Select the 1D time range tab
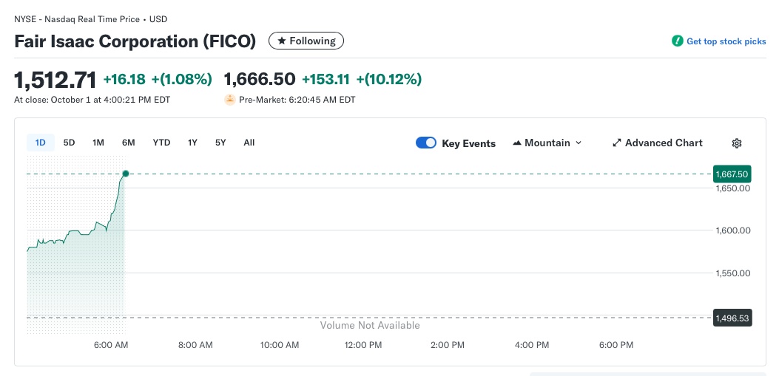 tap(41, 143)
